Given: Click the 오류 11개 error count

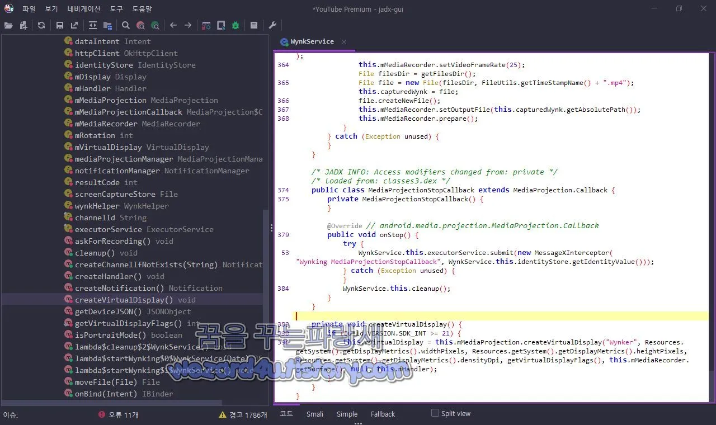Looking at the screenshot, I should point(123,414).
